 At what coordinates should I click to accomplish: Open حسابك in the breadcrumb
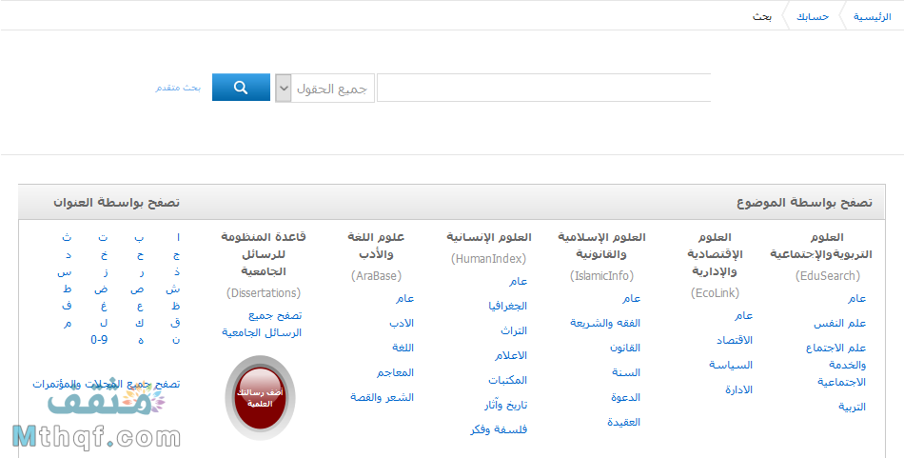pyautogui.click(x=813, y=17)
